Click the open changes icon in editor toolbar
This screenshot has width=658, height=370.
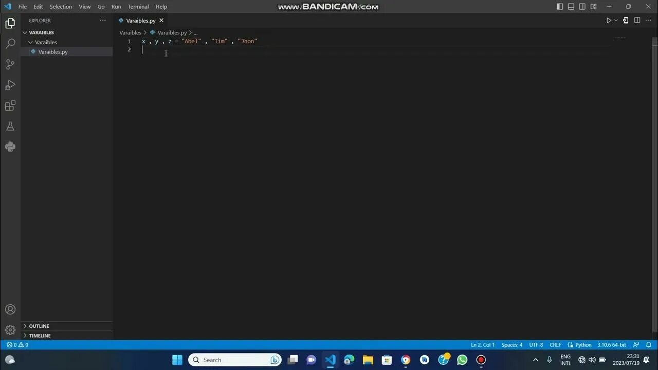click(626, 21)
